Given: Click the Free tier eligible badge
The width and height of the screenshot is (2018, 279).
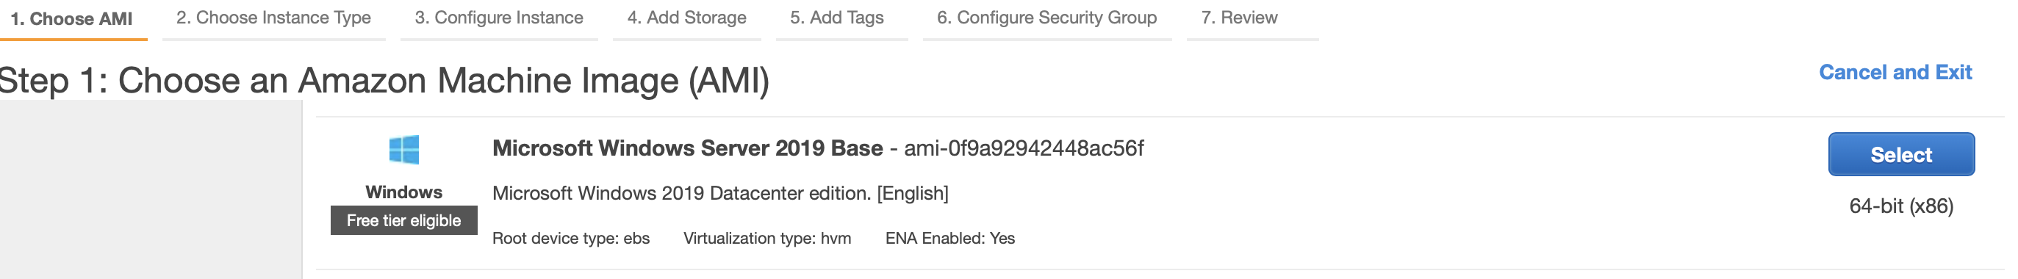Looking at the screenshot, I should [x=403, y=220].
